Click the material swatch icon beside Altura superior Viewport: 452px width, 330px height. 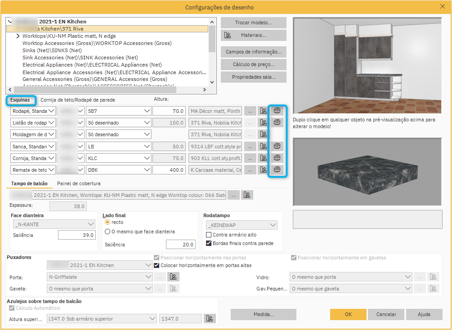pos(209,318)
